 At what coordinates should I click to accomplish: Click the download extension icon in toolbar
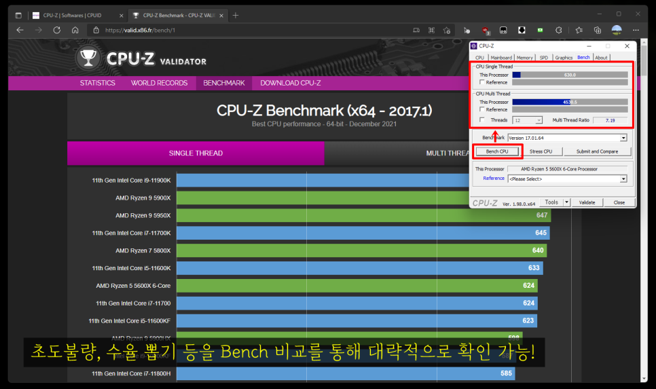coord(522,30)
